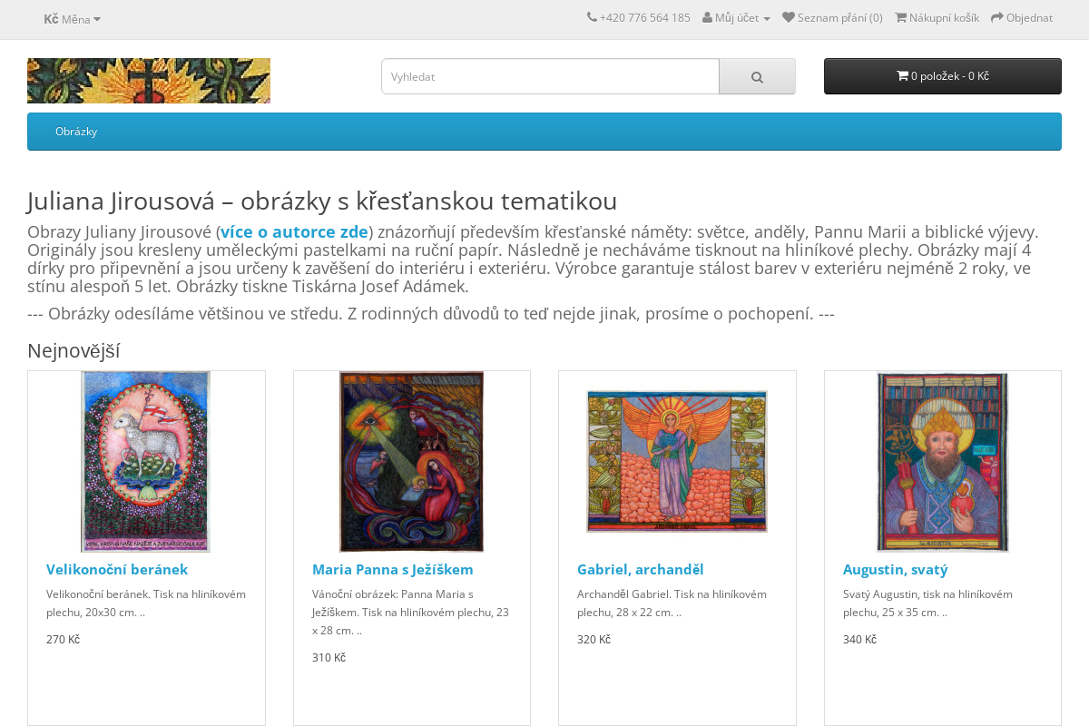Screen dimensions: 1089x726
Task: Open the Velikonoční beránek product title
Action: pos(117,570)
